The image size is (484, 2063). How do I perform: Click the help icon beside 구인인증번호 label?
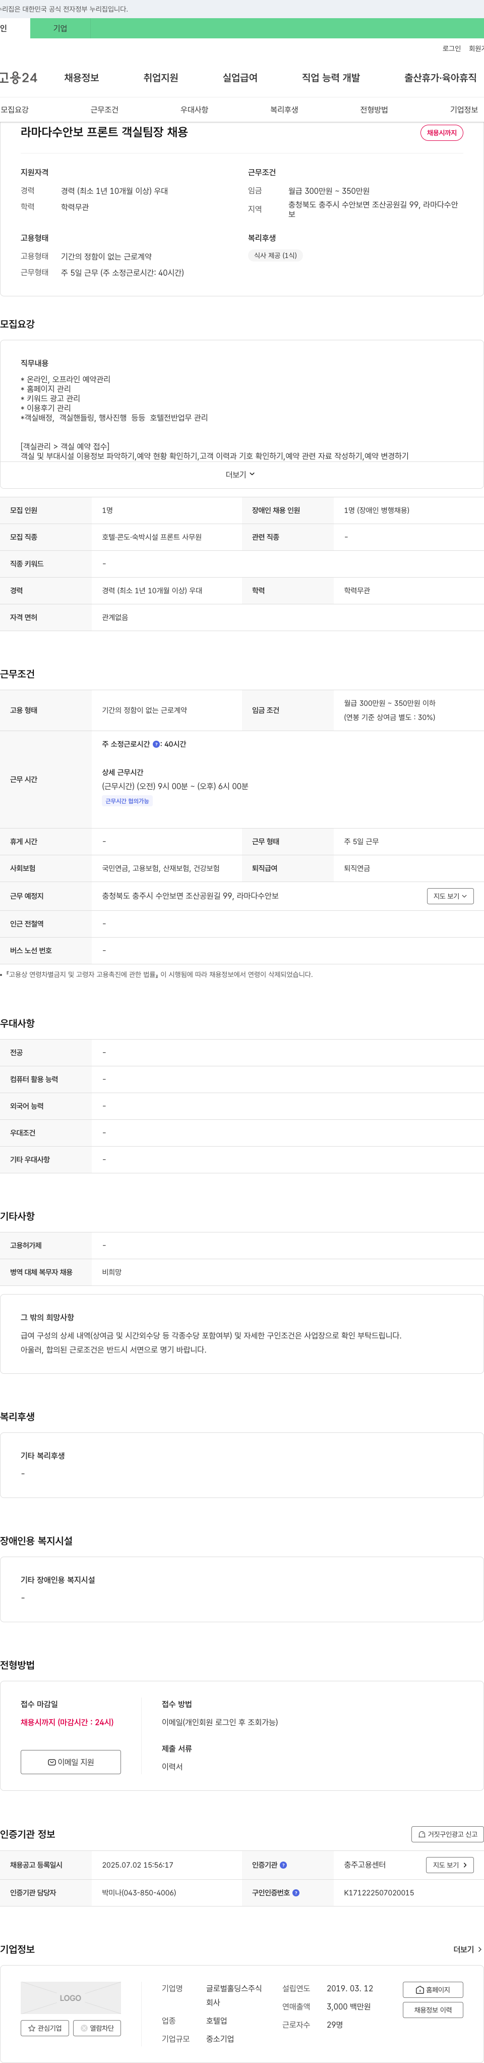click(x=296, y=1892)
